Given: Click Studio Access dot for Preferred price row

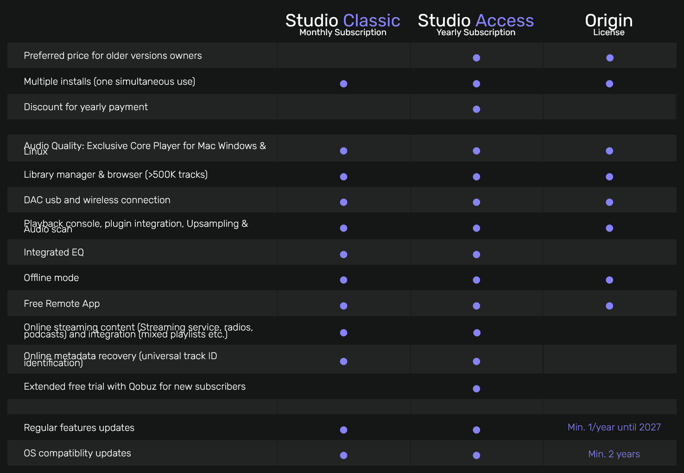Looking at the screenshot, I should click(476, 58).
